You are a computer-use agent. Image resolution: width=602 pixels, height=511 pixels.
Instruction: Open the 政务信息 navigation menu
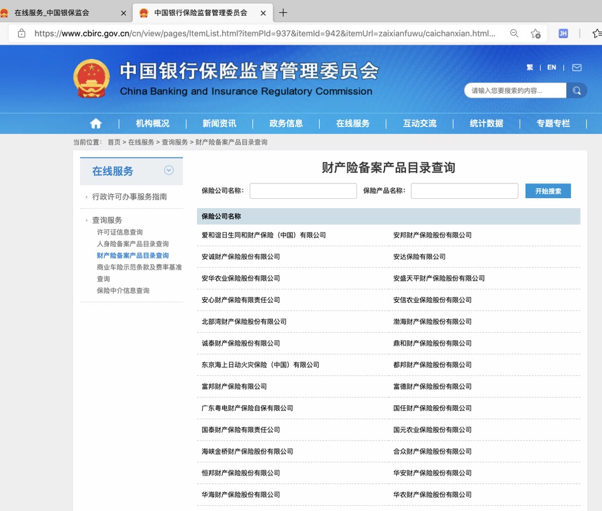tap(286, 123)
